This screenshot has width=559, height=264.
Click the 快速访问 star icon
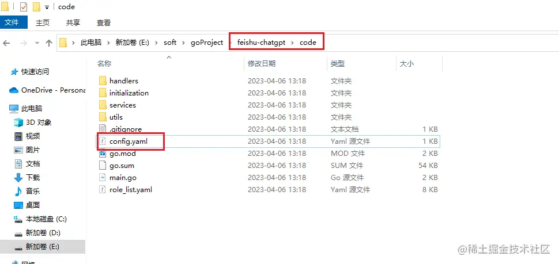click(x=14, y=72)
